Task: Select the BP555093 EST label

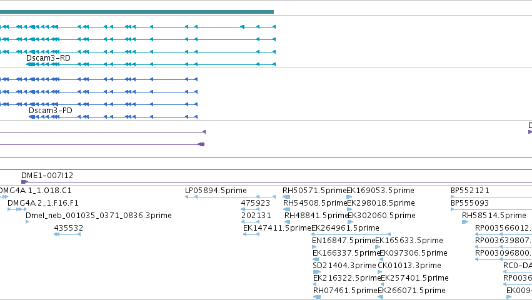Action: [470, 203]
